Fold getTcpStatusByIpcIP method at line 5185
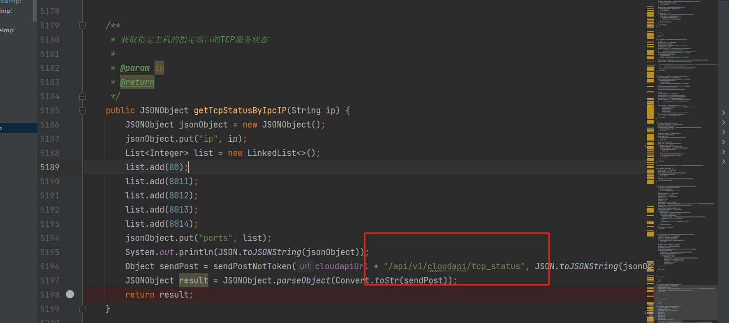Screen dimensions: 729x323 (x=82, y=110)
